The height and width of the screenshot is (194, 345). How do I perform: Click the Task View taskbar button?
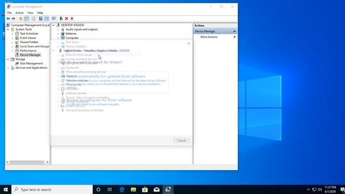point(110,189)
